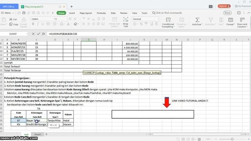Open the font color dropdown
The height and width of the screenshot is (141, 251).
[x=71, y=24]
